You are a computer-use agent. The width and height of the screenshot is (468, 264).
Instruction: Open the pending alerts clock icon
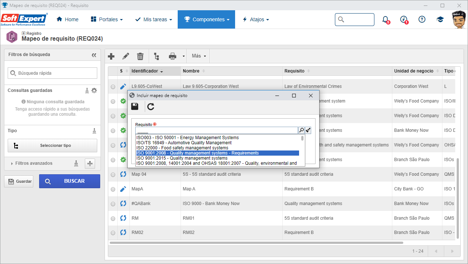404,19
